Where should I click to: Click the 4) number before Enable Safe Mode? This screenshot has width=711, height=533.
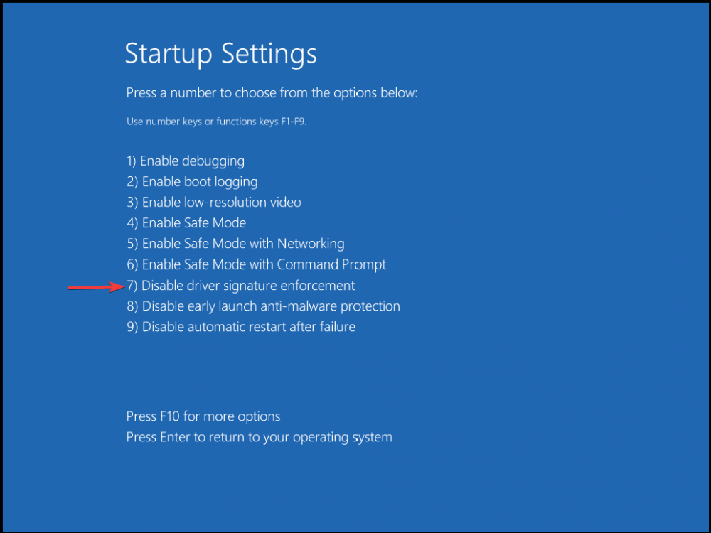(132, 223)
